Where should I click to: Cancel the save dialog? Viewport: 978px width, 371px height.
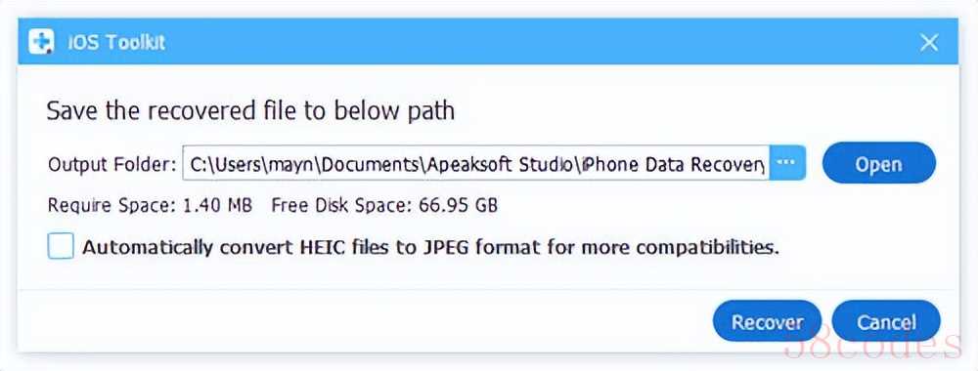tap(886, 321)
